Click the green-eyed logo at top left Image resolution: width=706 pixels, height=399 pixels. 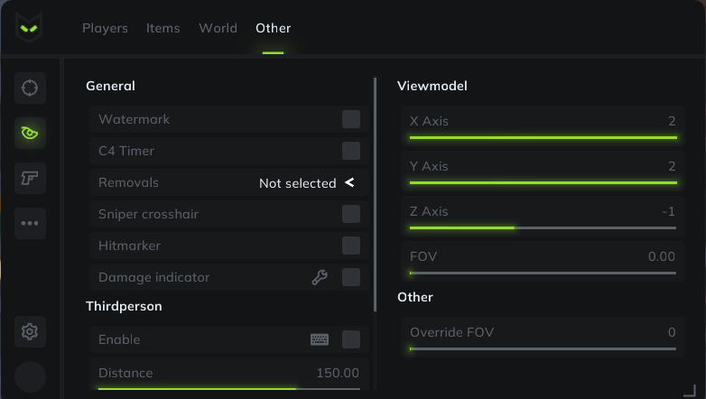click(x=29, y=27)
